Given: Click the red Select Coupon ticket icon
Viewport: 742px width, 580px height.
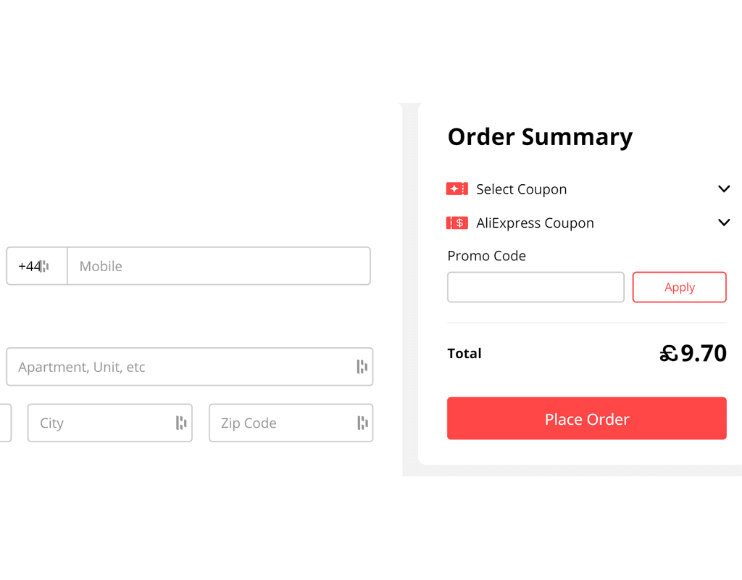Looking at the screenshot, I should 457,189.
